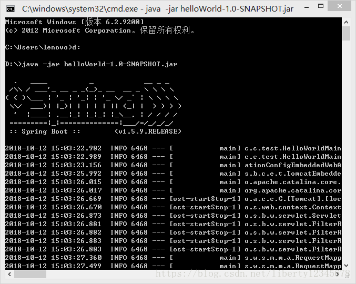Click the log line timestamped 15:03:22.982
This screenshot has height=284, width=356.
[x=173, y=148]
